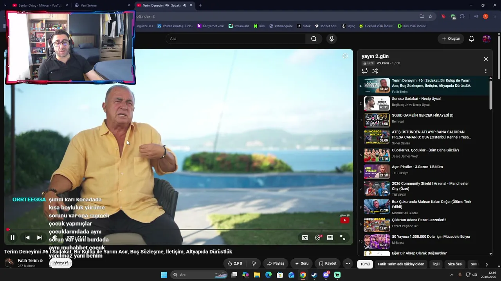Open the 'Kick' bookmark
501x281 pixels.
coord(259,26)
